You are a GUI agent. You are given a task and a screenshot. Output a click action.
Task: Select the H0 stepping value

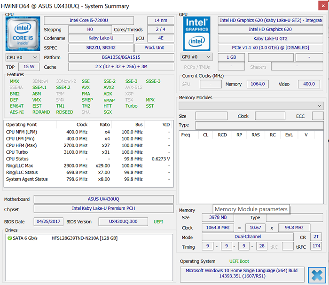pyautogui.click(x=90, y=30)
